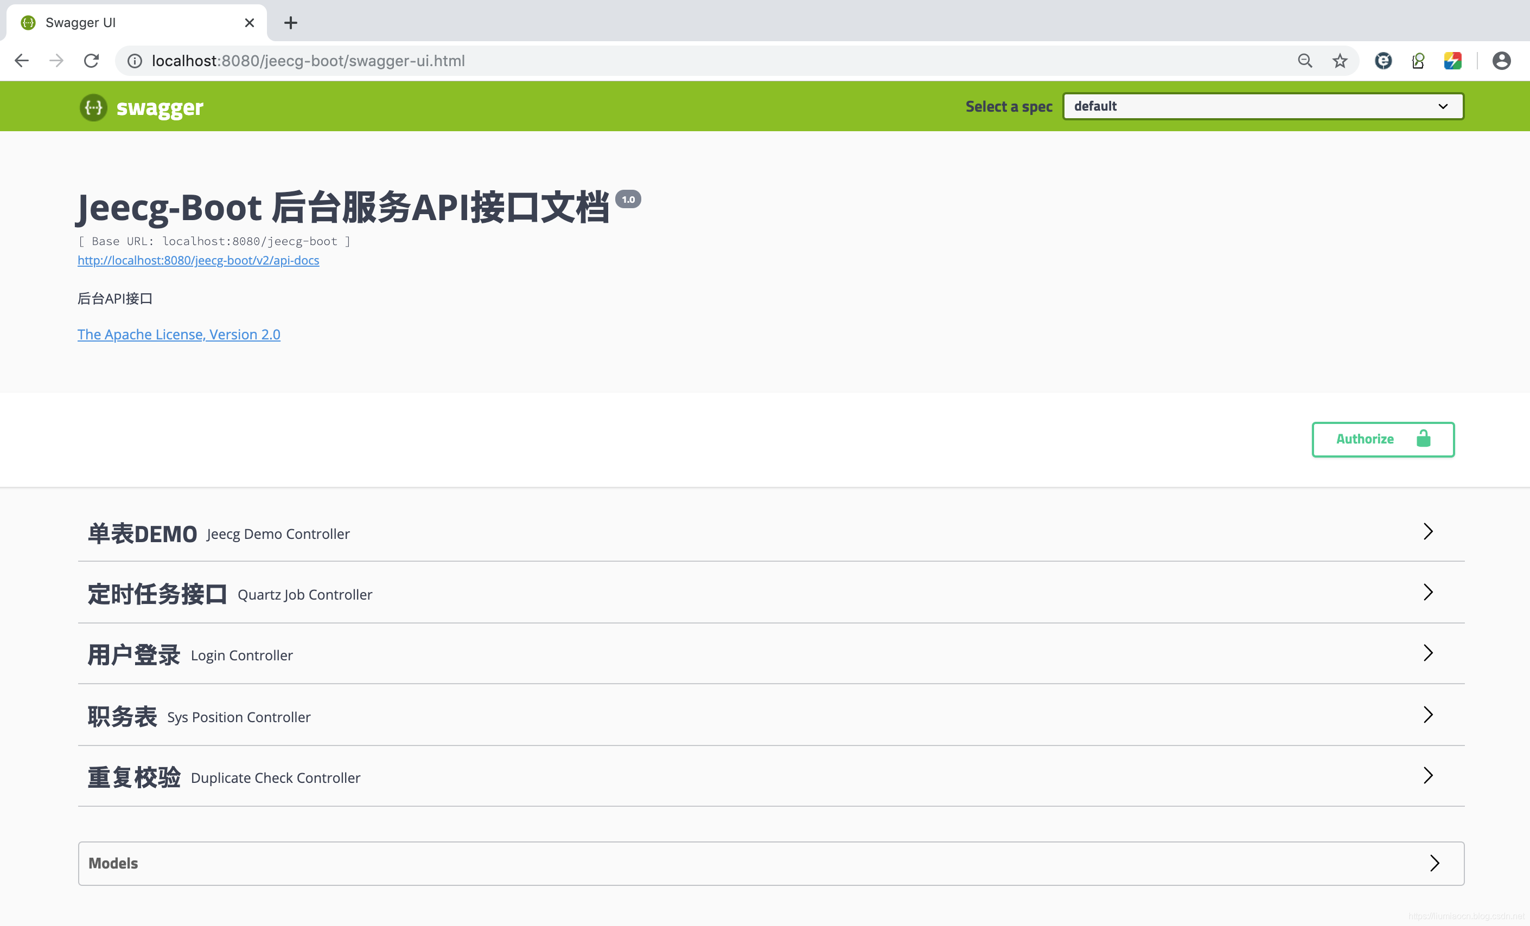Viewport: 1530px width, 926px height.
Task: Click the browser forward navigation icon
Action: [56, 60]
